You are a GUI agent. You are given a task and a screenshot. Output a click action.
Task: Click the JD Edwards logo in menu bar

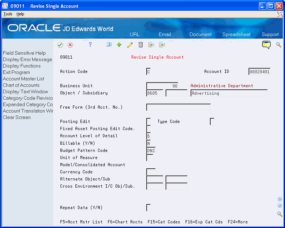click(x=280, y=14)
